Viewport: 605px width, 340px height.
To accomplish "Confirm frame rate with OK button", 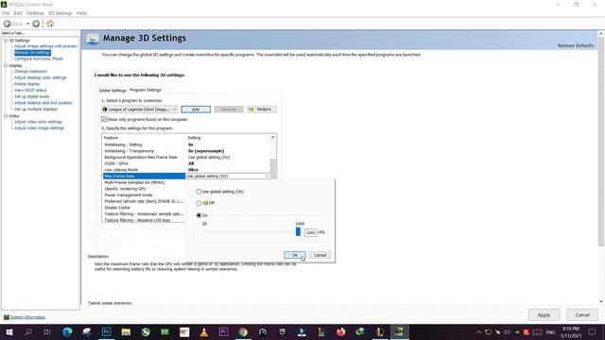I will click(x=295, y=255).
